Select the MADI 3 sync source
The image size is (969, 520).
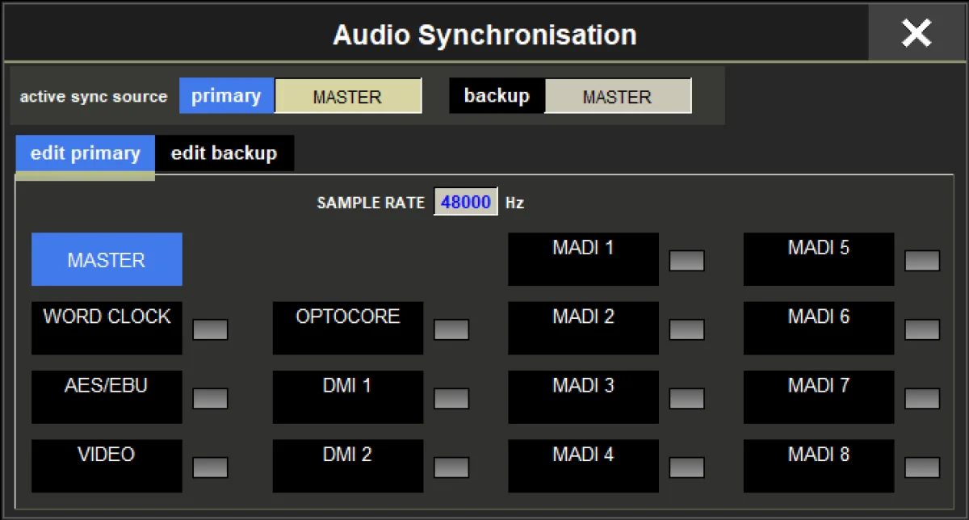583,396
